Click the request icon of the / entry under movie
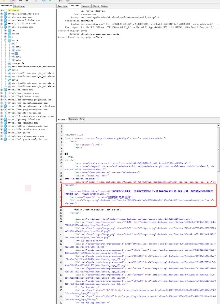Viewport: 220px width, 304px height. [x=13, y=43]
